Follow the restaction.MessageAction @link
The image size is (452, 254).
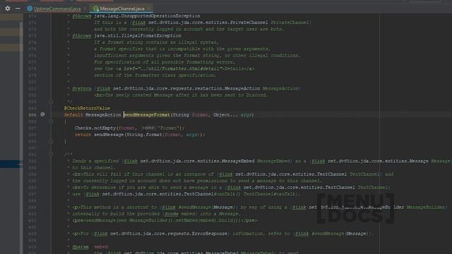tap(186, 88)
